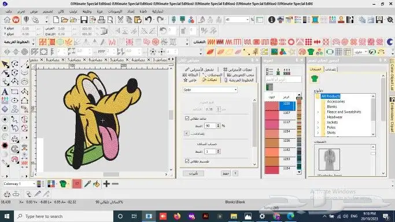
Task: Switch to the second tab in product panel
Action: 330,69
